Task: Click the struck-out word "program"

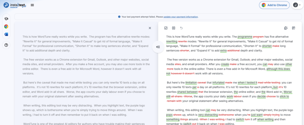Action: coord(259,37)
